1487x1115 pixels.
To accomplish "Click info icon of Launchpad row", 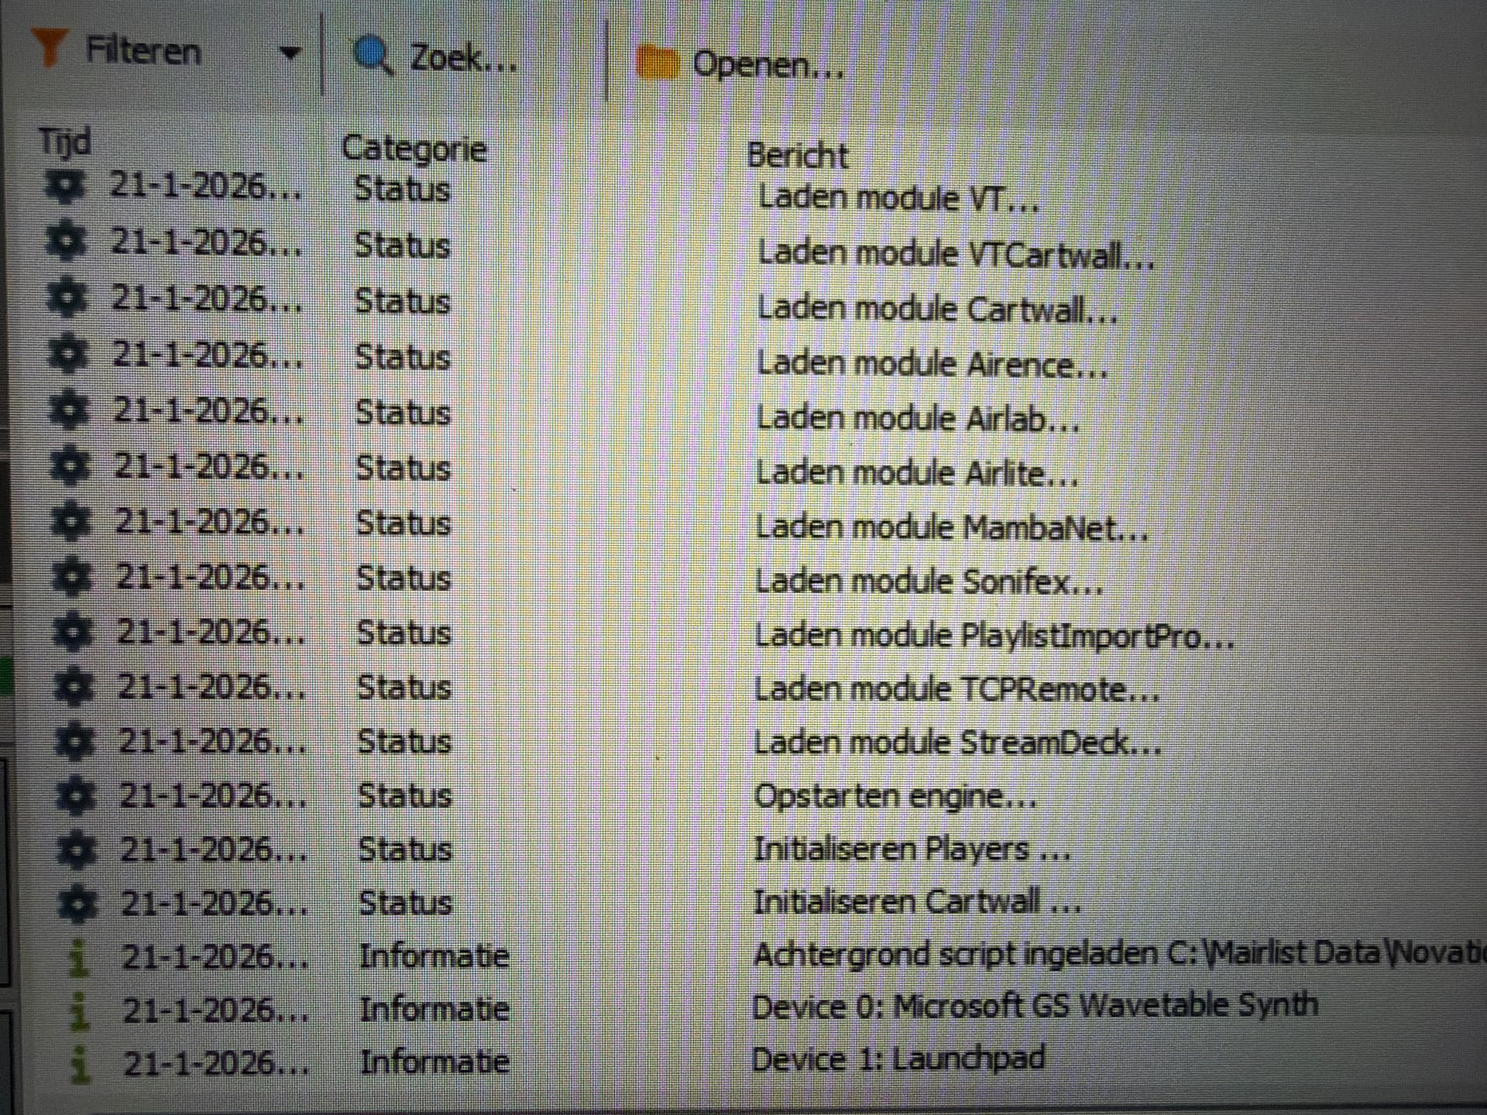I will [80, 1064].
